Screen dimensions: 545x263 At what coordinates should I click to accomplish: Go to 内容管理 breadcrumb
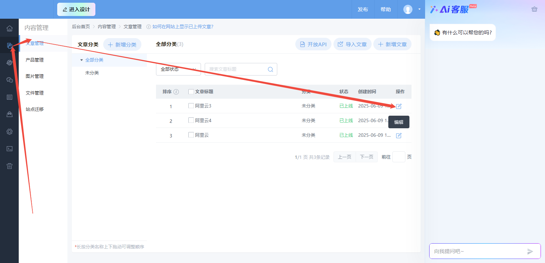[107, 27]
